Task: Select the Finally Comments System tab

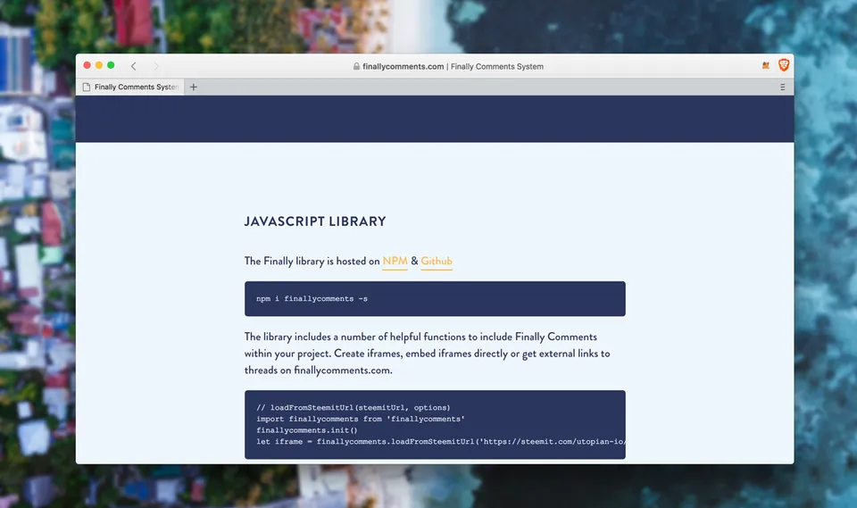Action: (130, 87)
